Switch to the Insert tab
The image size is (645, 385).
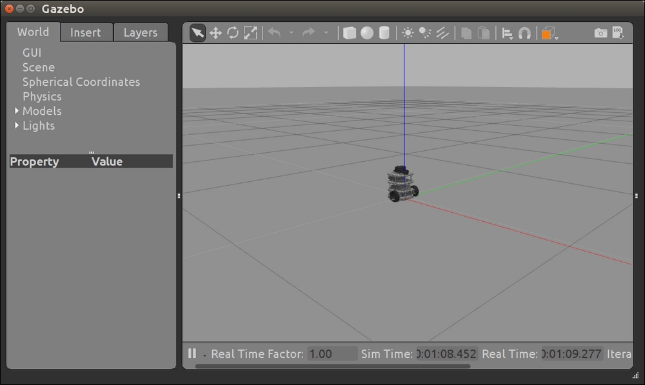[86, 32]
